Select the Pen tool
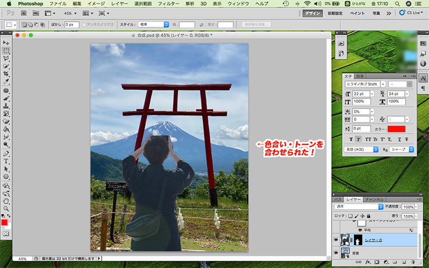This screenshot has width=429, height=268. tap(6, 154)
